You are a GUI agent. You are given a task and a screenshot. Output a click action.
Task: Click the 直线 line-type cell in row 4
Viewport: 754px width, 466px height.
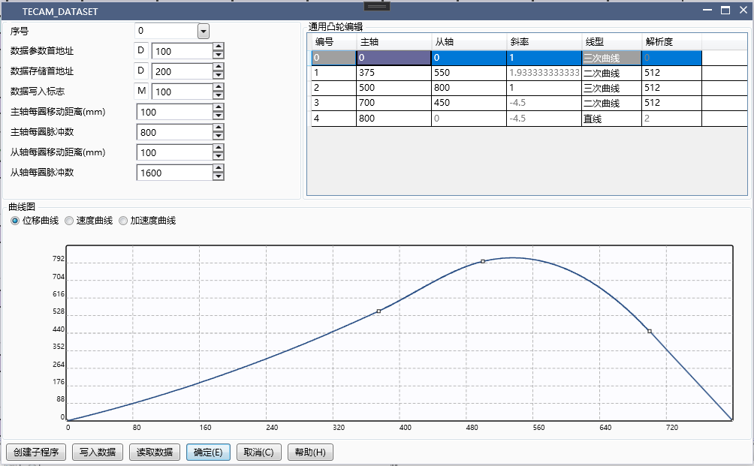611,119
